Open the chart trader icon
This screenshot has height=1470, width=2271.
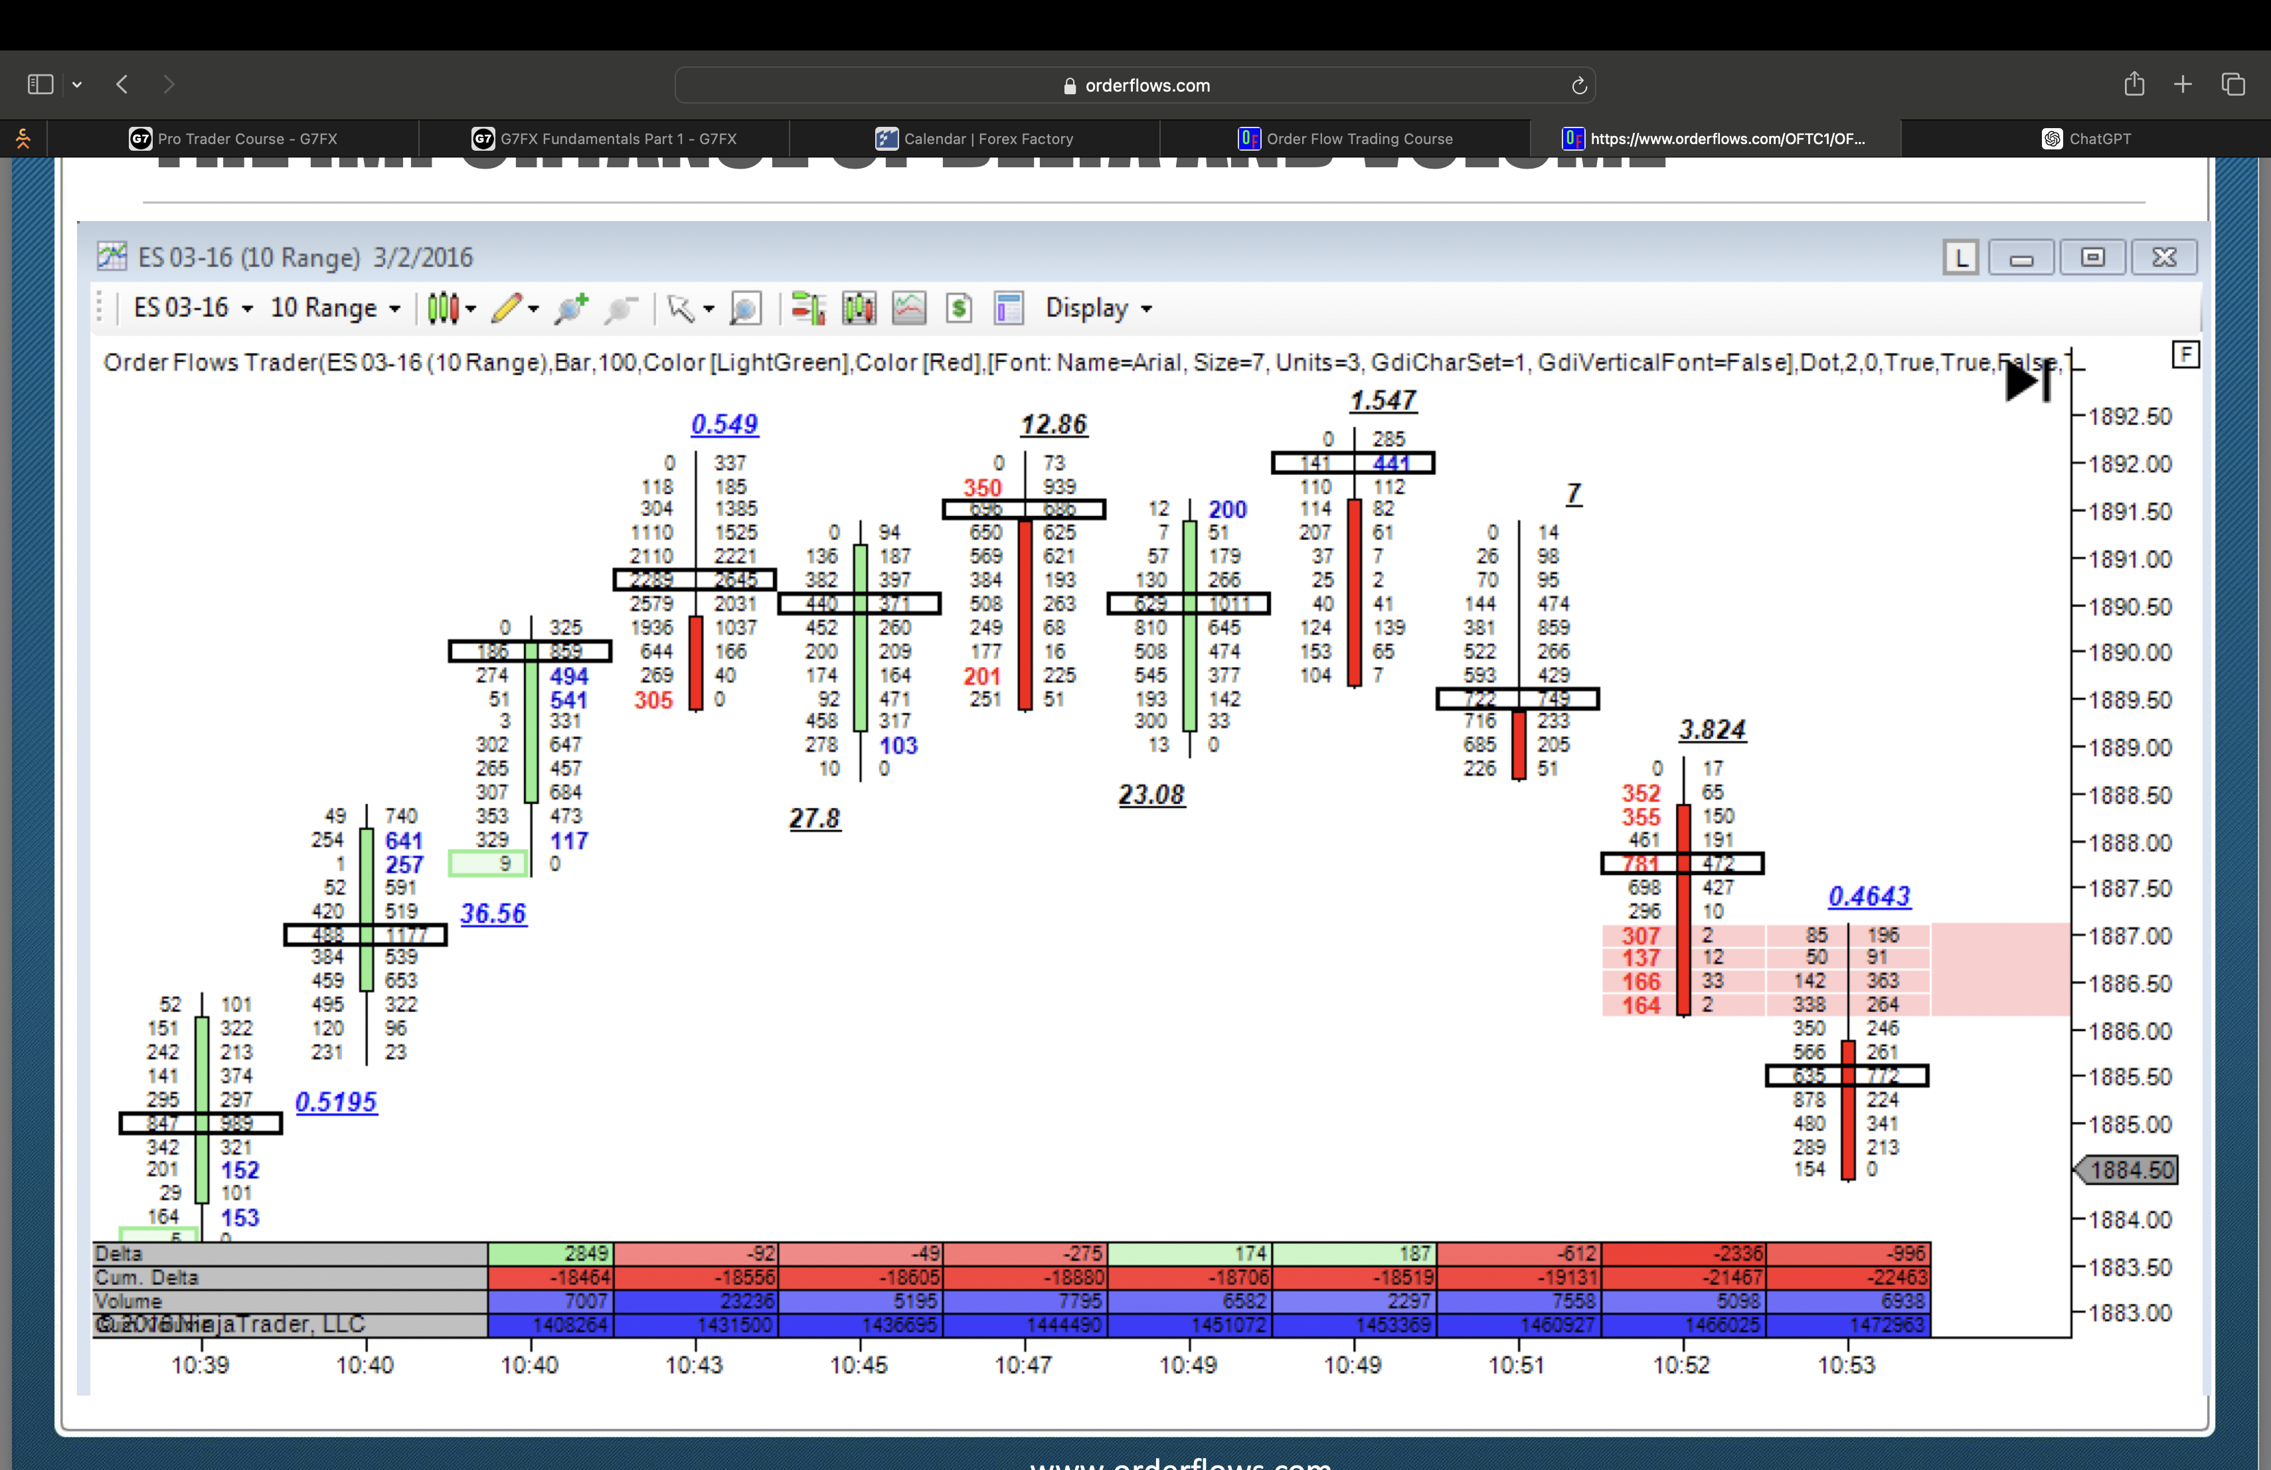click(807, 308)
